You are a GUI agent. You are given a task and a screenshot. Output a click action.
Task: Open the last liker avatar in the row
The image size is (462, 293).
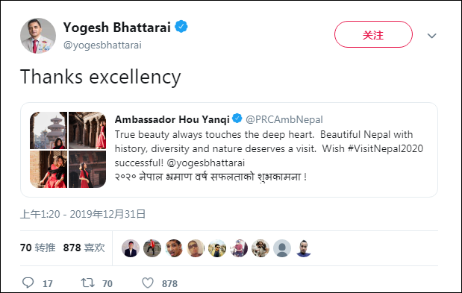click(x=304, y=248)
